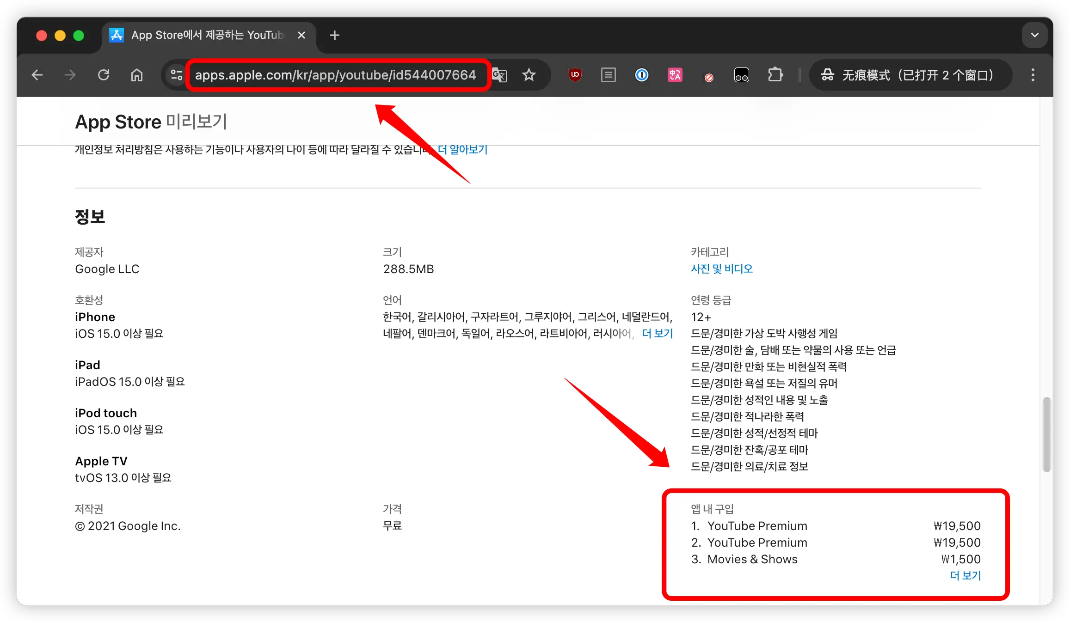Expand the tab search dropdown
The image size is (1070, 622).
point(1034,35)
